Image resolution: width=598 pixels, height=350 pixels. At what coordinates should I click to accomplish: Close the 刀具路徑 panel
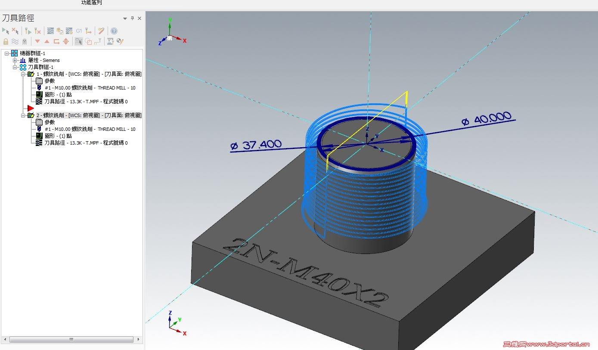(139, 18)
